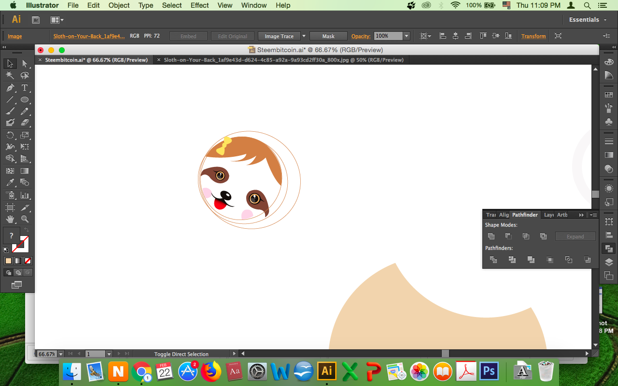Screen dimensions: 618x386
Task: Click the Transform link in control bar
Action: point(534,36)
